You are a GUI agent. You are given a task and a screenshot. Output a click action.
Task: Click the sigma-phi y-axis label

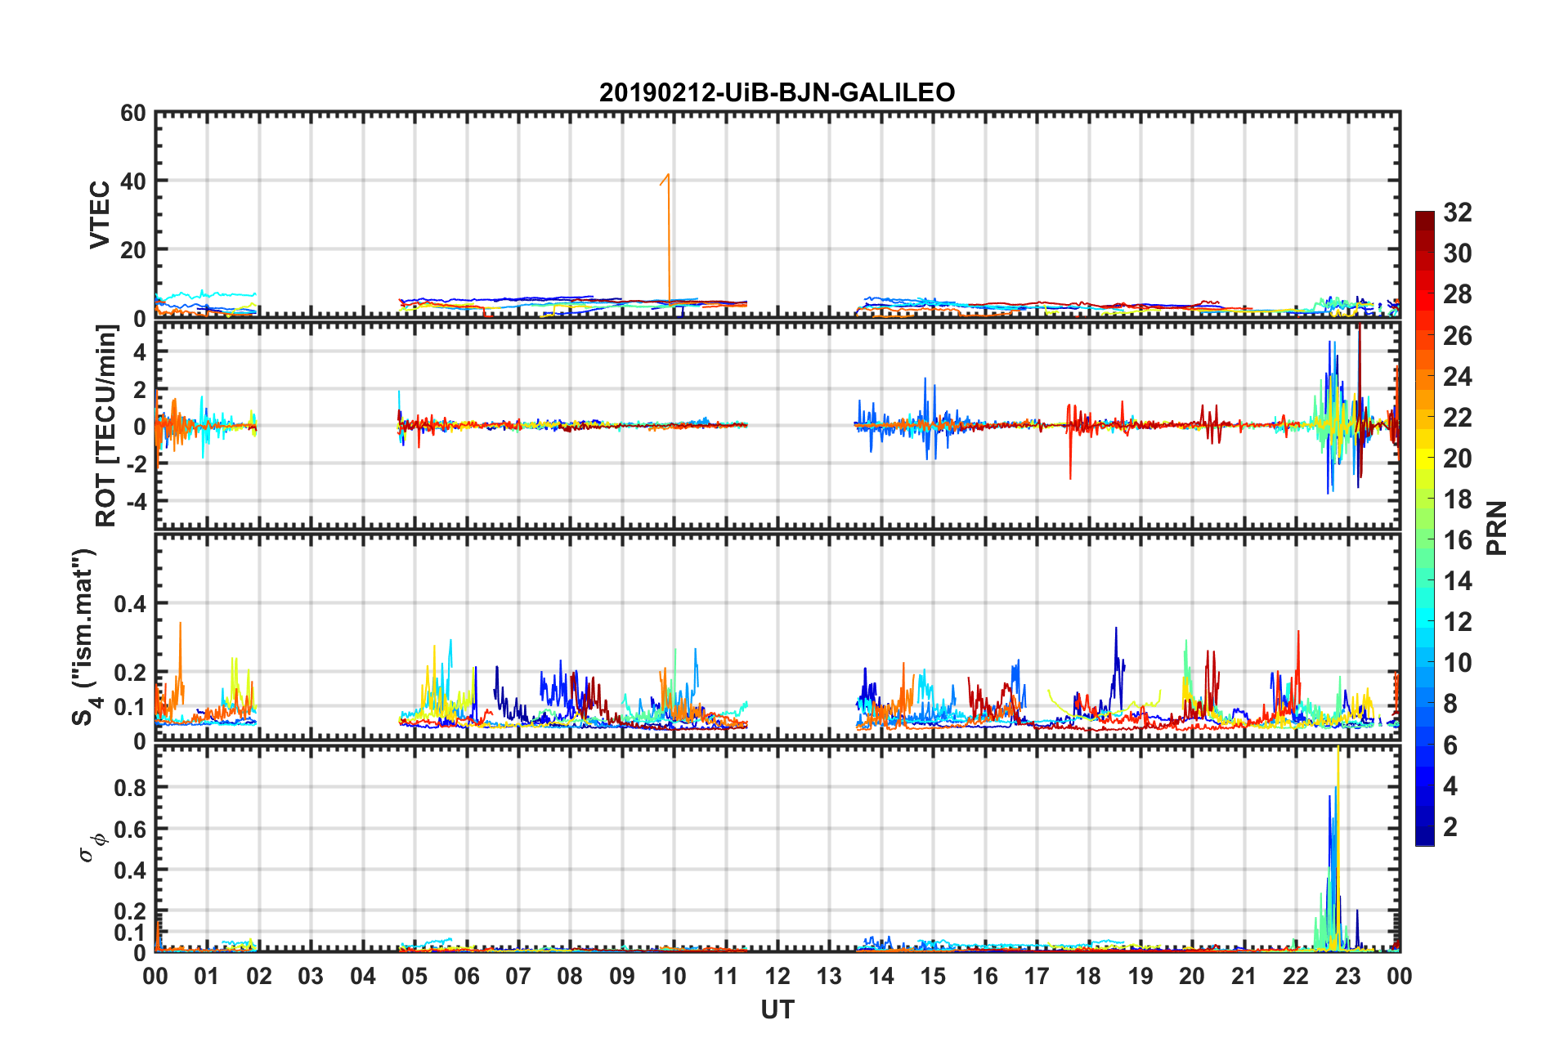click(x=91, y=848)
